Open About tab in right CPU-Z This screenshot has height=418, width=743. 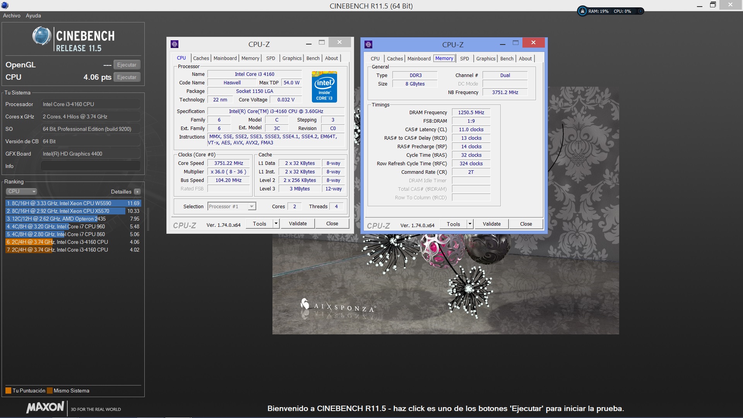click(525, 58)
